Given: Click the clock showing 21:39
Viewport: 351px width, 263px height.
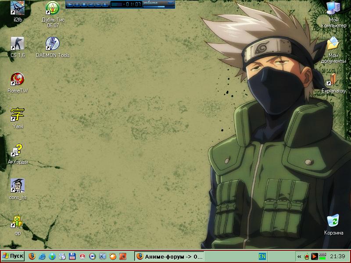Looking at the screenshot, I should (337, 256).
